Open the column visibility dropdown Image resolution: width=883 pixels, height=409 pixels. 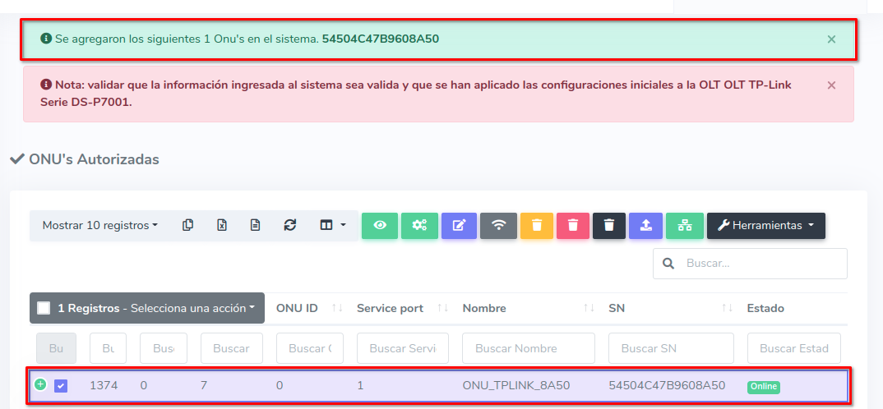point(332,225)
